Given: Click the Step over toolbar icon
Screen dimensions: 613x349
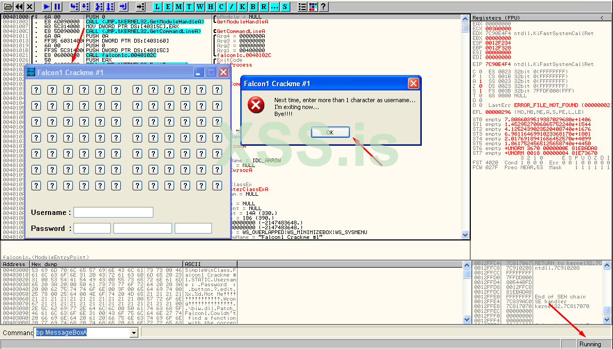Looking at the screenshot, I should (85, 6).
